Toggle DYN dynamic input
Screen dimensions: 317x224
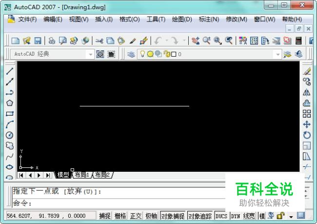236,216
